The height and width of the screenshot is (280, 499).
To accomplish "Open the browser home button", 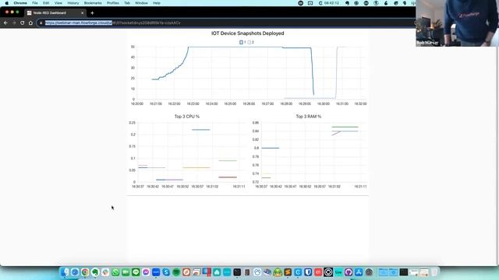I will [30, 23].
